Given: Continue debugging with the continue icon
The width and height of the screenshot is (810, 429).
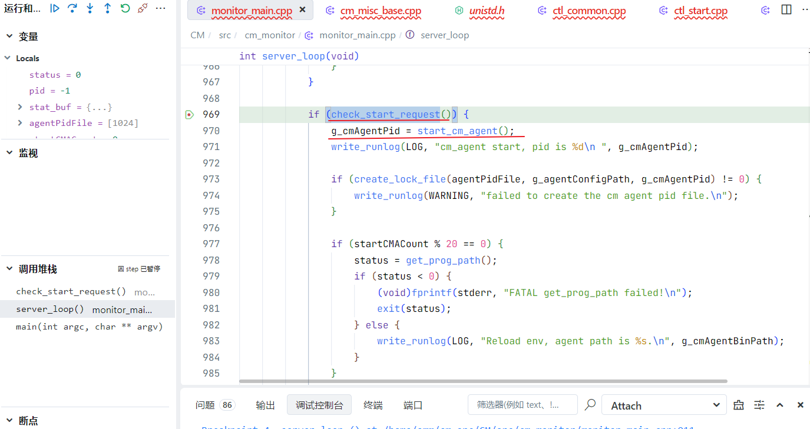Looking at the screenshot, I should [55, 8].
